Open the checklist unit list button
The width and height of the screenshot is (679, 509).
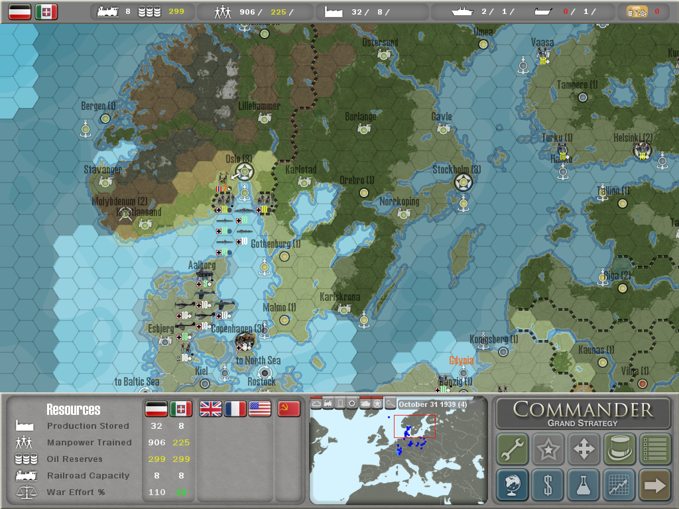coord(654,449)
